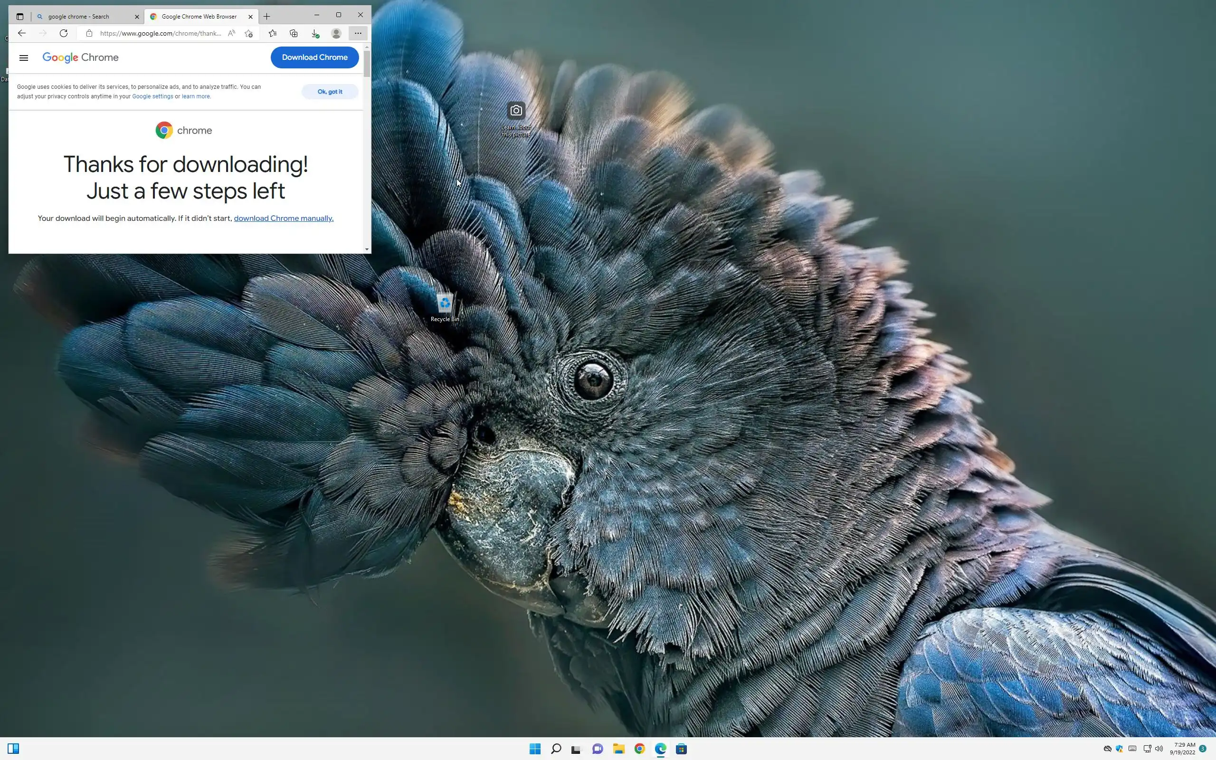Viewport: 1216px width, 760px height.
Task: Click 'download Chrome manually' link
Action: point(284,218)
